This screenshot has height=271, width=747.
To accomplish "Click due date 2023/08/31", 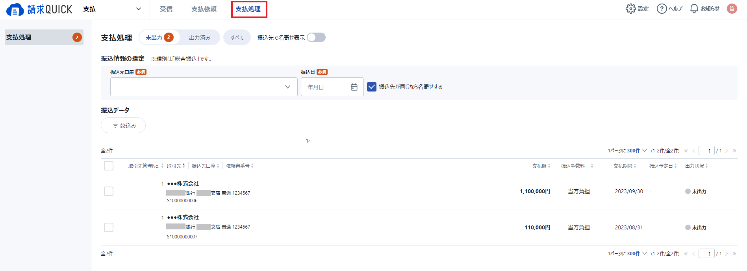I will (629, 227).
